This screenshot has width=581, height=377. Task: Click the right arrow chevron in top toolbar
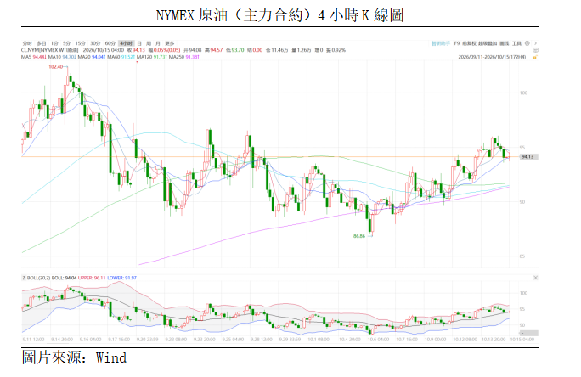(535, 43)
